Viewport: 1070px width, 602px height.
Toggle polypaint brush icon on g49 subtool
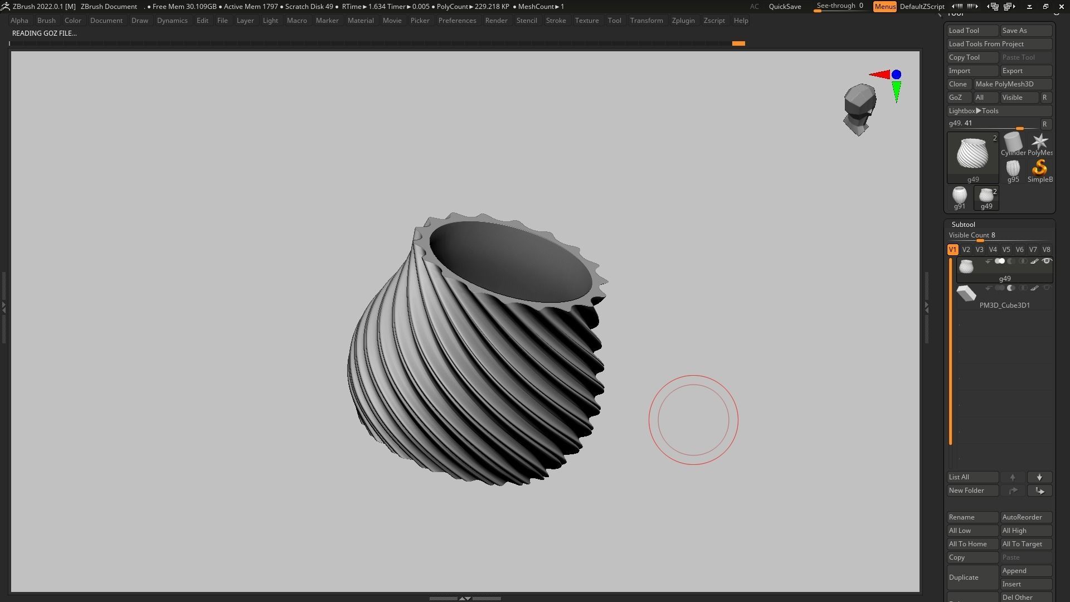click(x=1034, y=261)
